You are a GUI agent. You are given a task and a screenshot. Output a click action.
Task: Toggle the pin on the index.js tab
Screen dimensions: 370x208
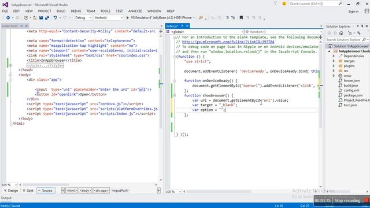[x=182, y=25]
